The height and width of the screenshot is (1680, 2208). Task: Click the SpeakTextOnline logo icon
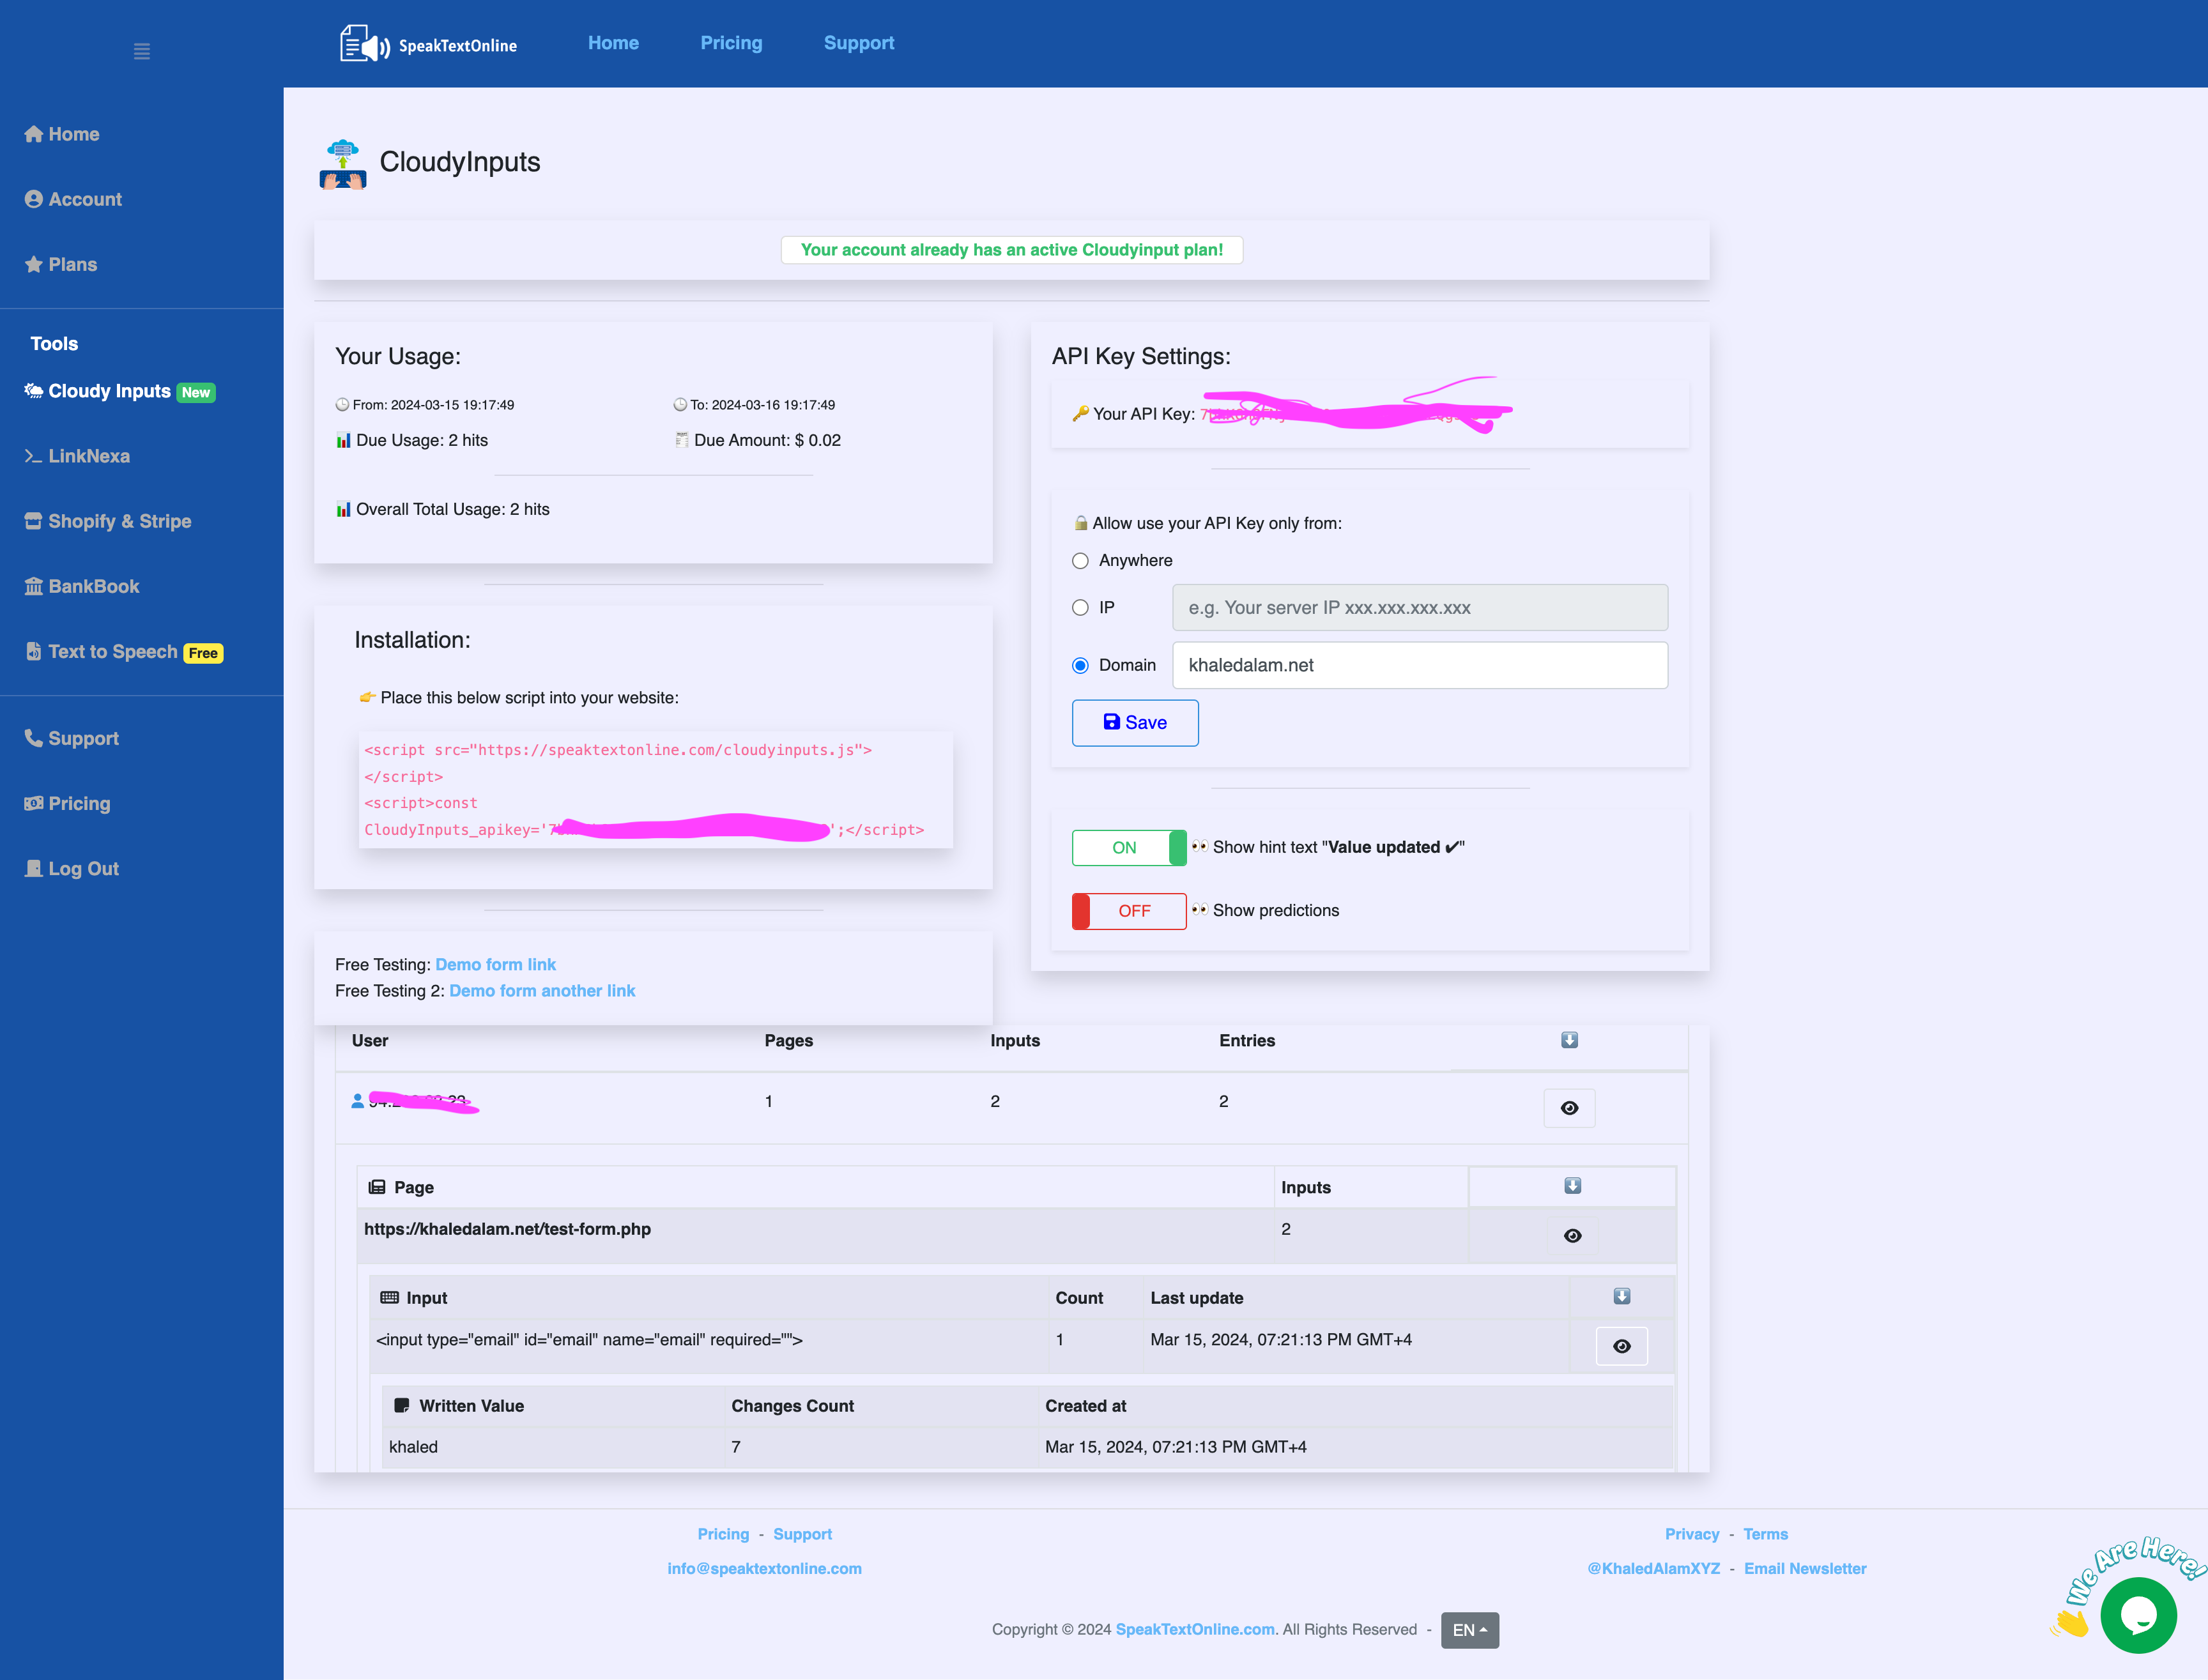click(x=364, y=44)
